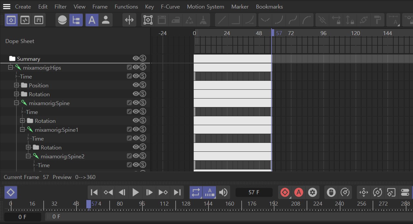Expand the Rotation folder under mixamorig:Spine
Image resolution: width=413 pixels, height=224 pixels.
[x=22, y=121]
